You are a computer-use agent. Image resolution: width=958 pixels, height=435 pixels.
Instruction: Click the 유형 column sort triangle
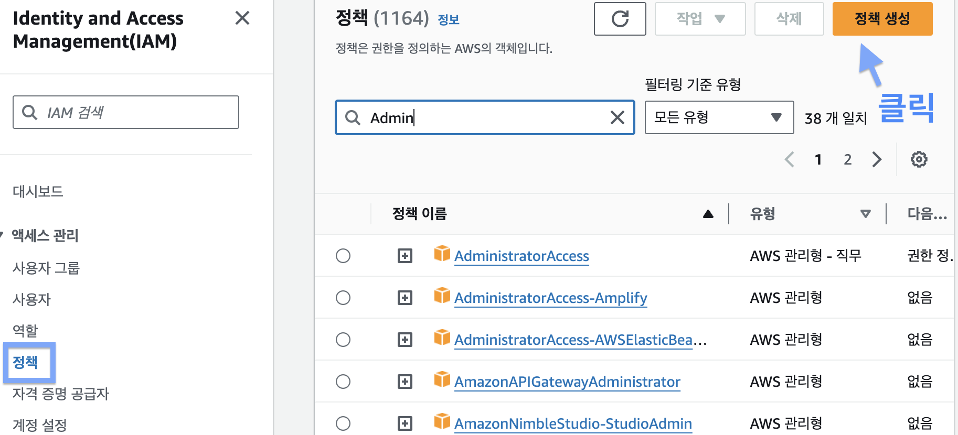(x=865, y=214)
